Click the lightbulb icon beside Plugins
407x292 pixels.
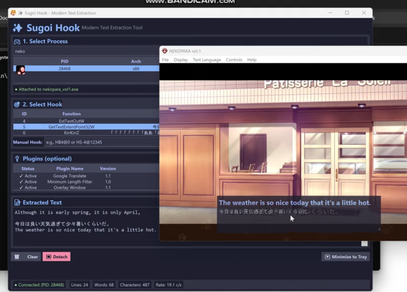[17, 159]
